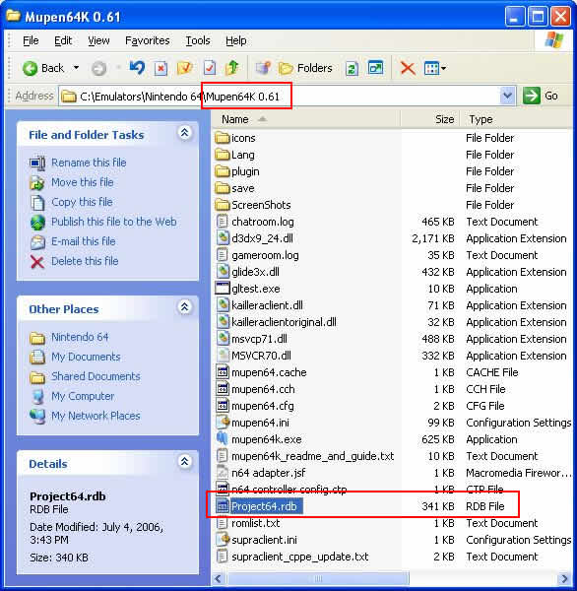Open the Favorites menu

coord(148,40)
